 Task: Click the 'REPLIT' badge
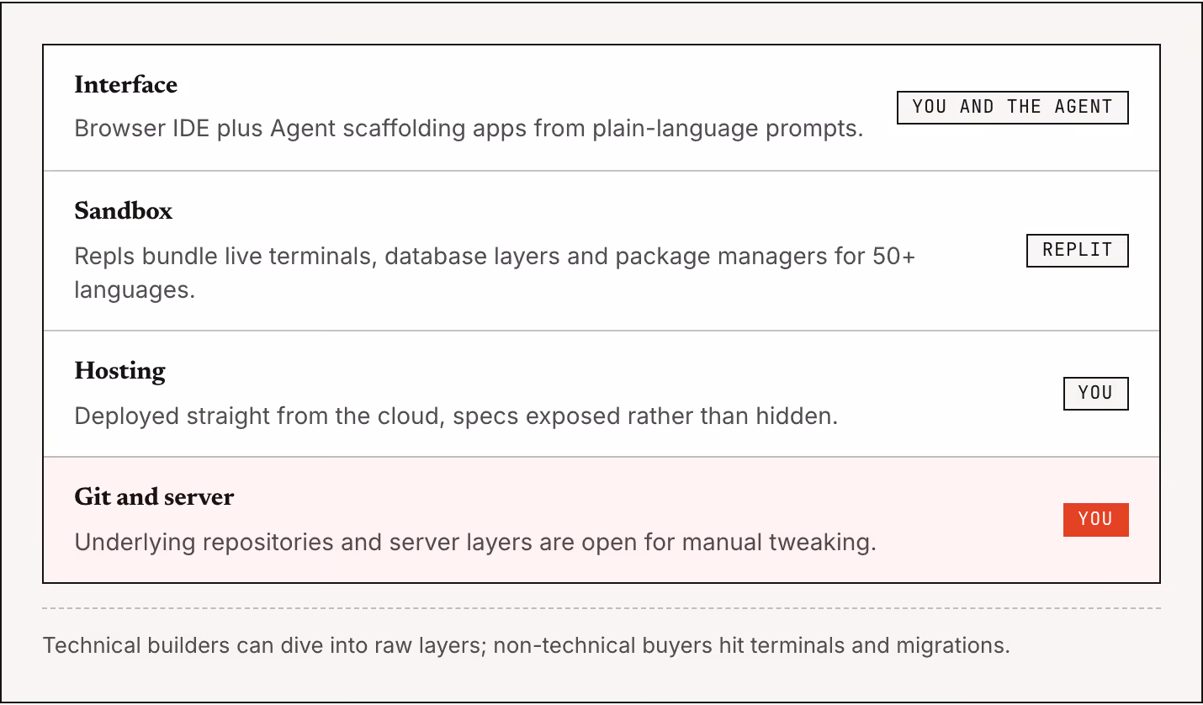coord(1077,250)
